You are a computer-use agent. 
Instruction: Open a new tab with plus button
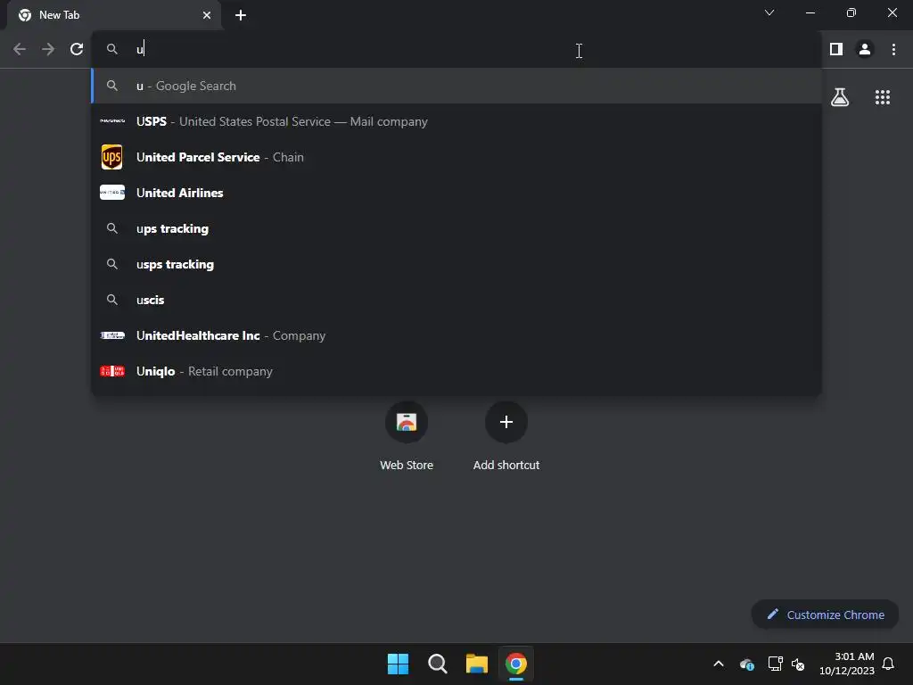tap(241, 15)
